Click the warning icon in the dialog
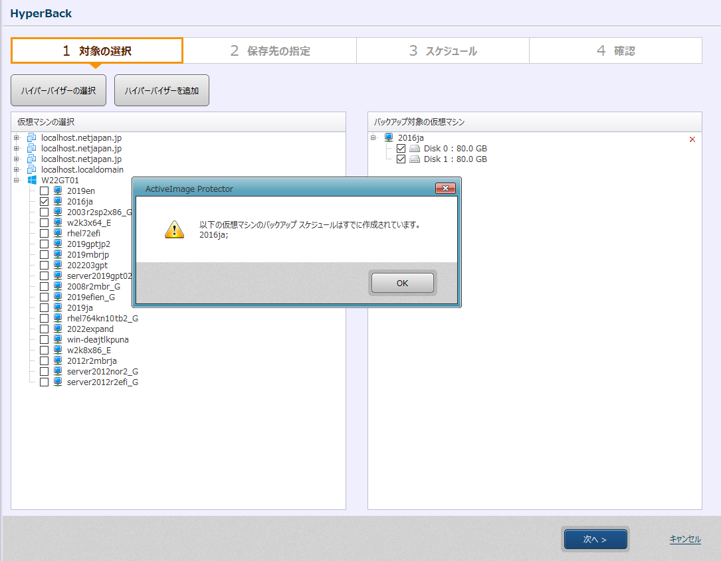 click(x=174, y=229)
